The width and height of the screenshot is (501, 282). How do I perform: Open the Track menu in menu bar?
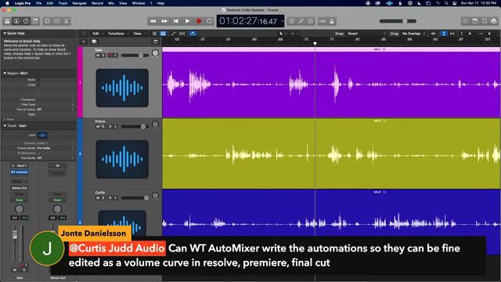63,3
